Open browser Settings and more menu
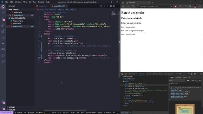Screen dimensions: 203x114 (200, 6)
